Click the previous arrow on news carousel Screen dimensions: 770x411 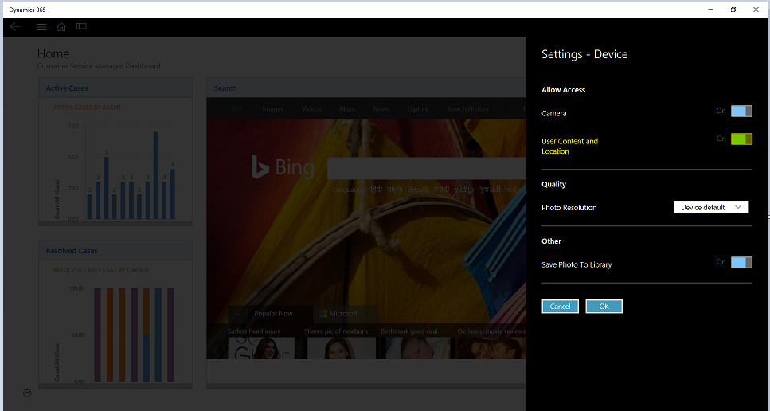(x=215, y=350)
